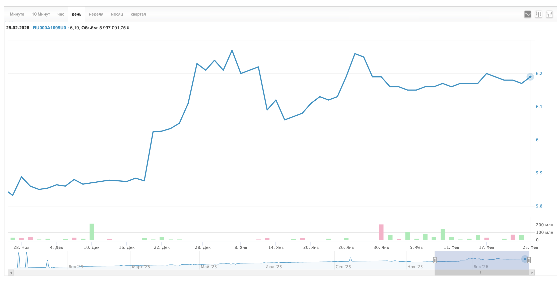Grab the left navigator range handle
The image size is (559, 281).
(x=435, y=260)
